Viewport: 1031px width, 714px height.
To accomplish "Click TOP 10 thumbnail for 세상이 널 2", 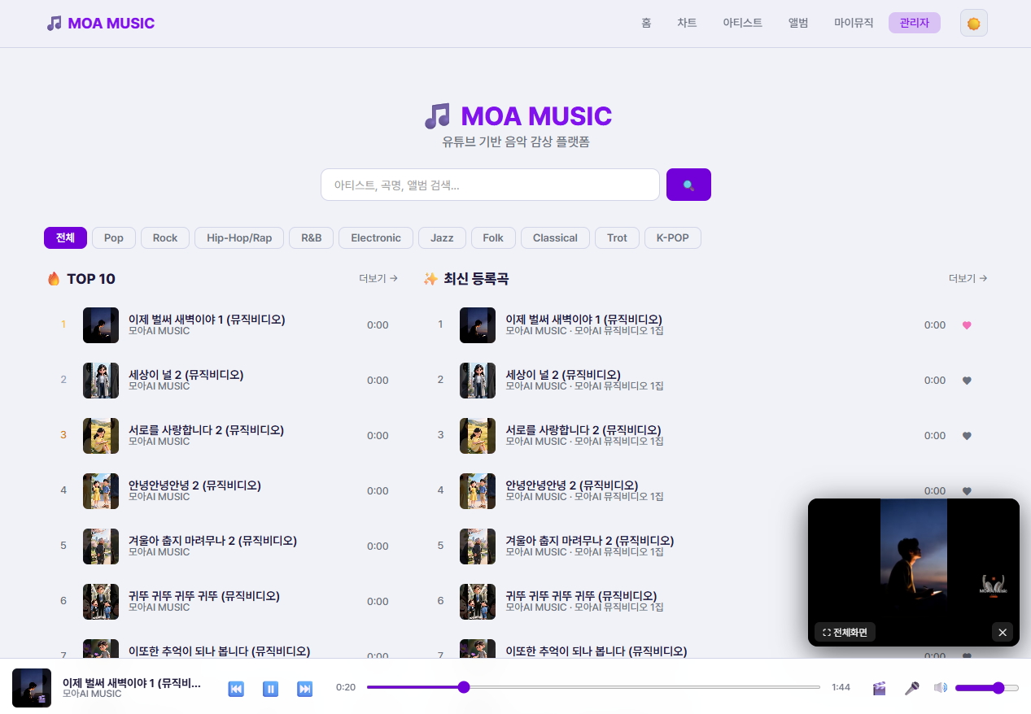I will coord(101,381).
